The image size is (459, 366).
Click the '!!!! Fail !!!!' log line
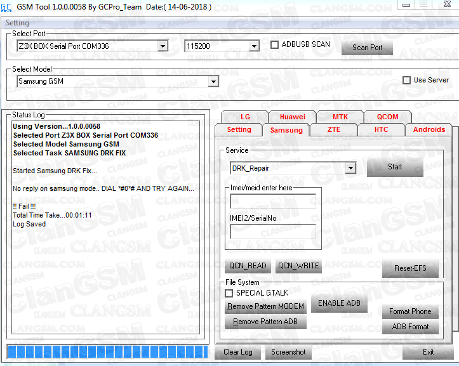(24, 206)
